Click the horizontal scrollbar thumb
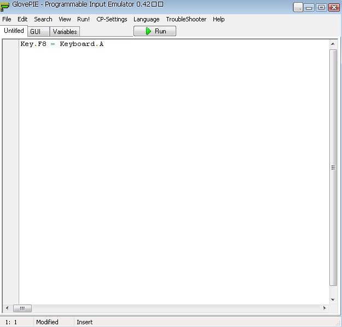This screenshot has width=342, height=327. [22, 308]
